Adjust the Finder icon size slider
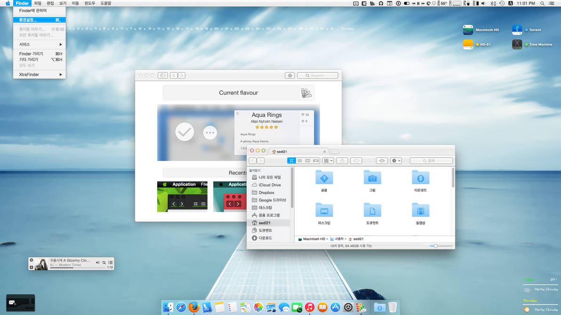The height and width of the screenshot is (315, 561). point(441,246)
